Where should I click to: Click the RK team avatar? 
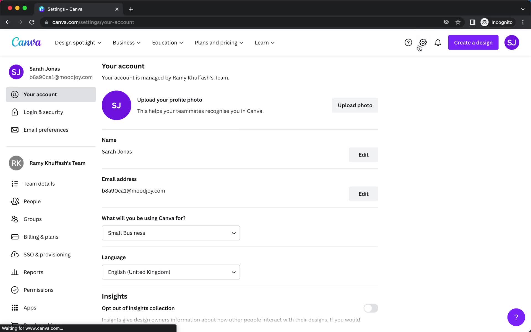coord(16,163)
